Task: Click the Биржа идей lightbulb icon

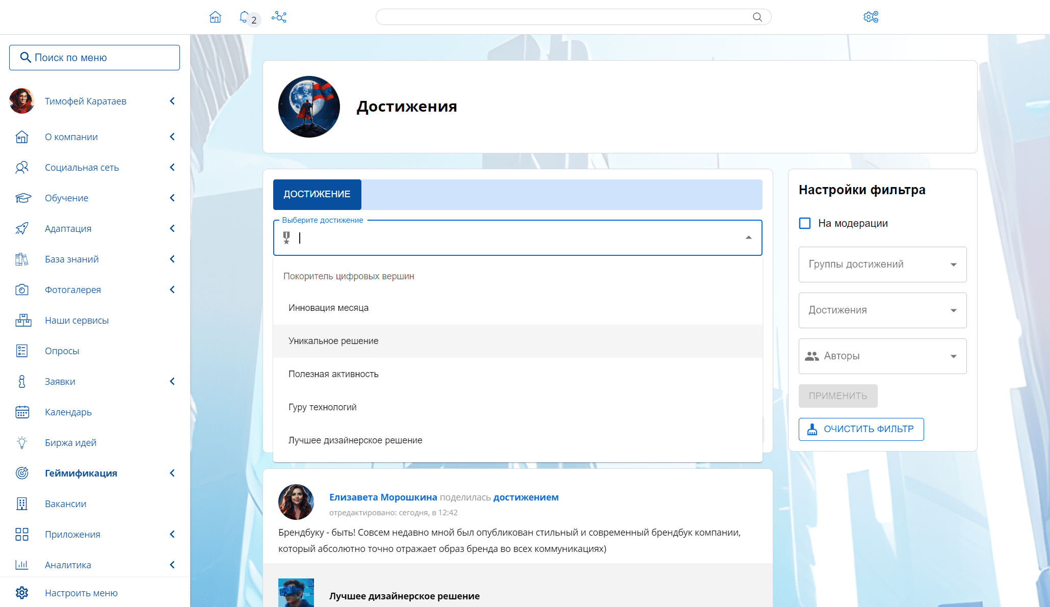Action: coord(22,442)
